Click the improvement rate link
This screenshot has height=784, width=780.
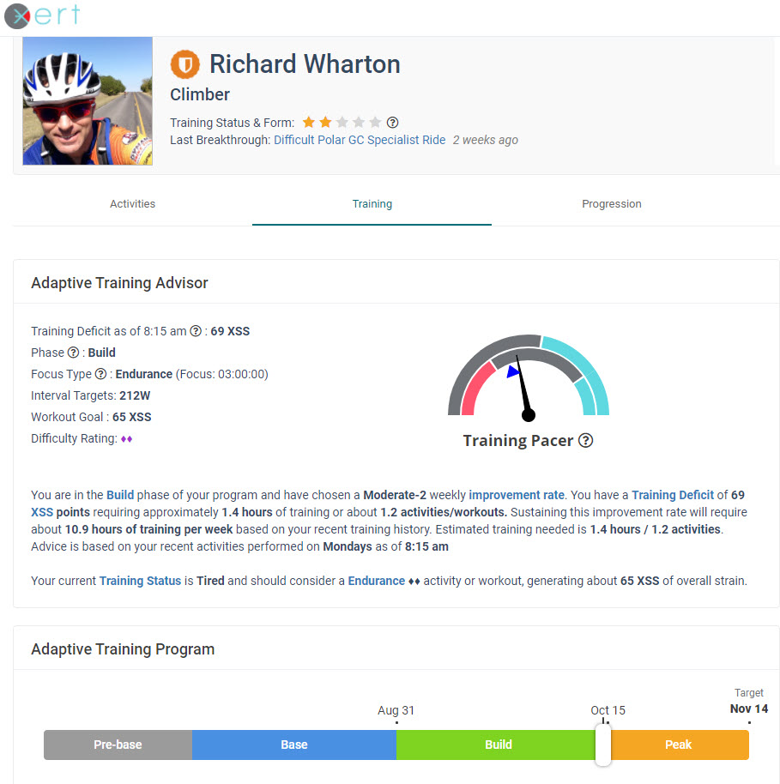[x=517, y=495]
